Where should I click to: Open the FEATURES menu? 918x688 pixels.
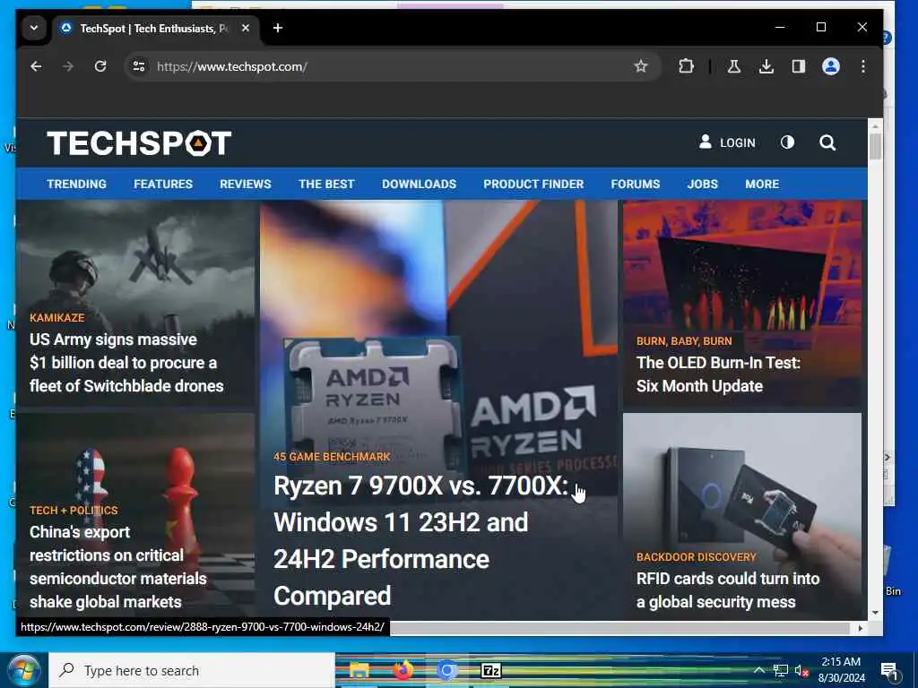pyautogui.click(x=163, y=185)
